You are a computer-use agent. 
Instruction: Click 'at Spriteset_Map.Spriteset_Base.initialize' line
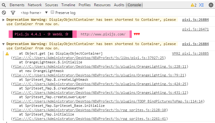pos(62,106)
